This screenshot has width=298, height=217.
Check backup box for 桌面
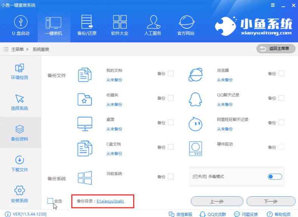[x=171, y=123]
